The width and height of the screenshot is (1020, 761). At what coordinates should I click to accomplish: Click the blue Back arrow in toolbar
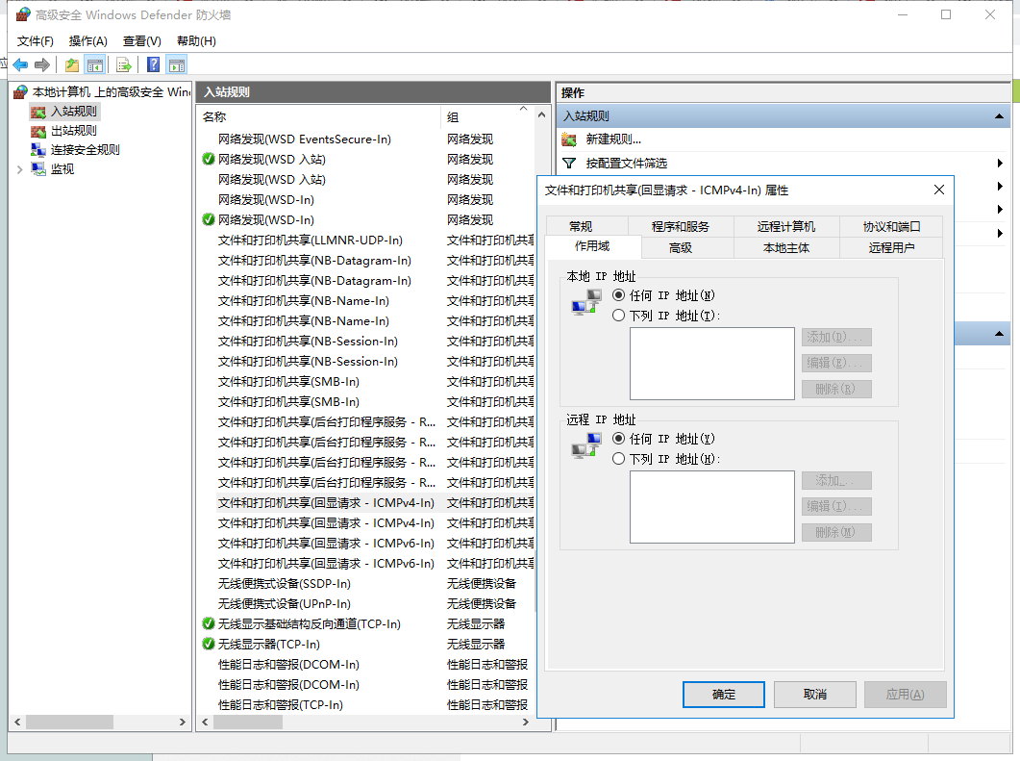20,65
